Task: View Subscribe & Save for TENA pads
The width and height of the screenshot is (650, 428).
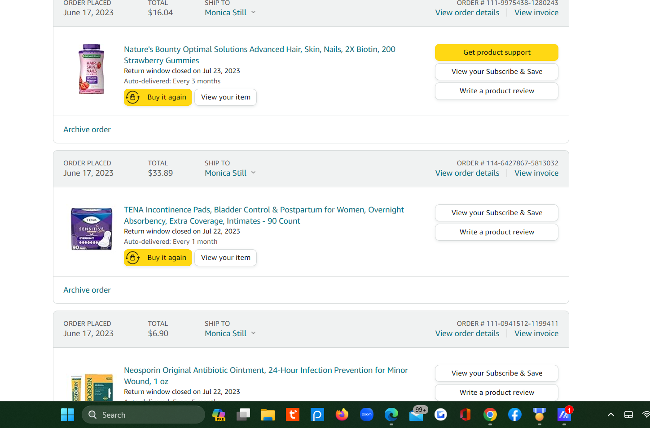Action: click(x=496, y=213)
